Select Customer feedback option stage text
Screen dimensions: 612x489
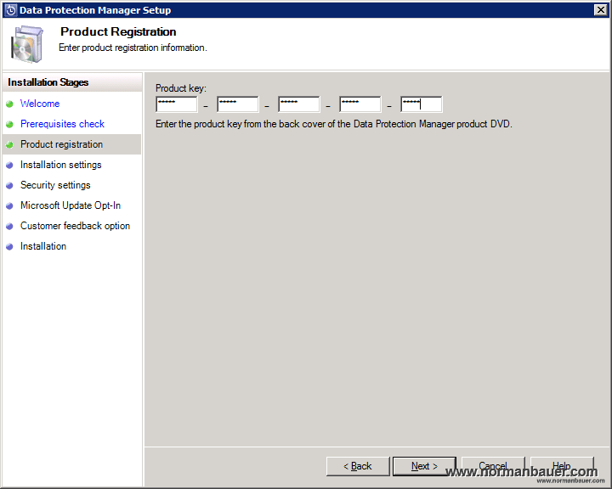[76, 225]
